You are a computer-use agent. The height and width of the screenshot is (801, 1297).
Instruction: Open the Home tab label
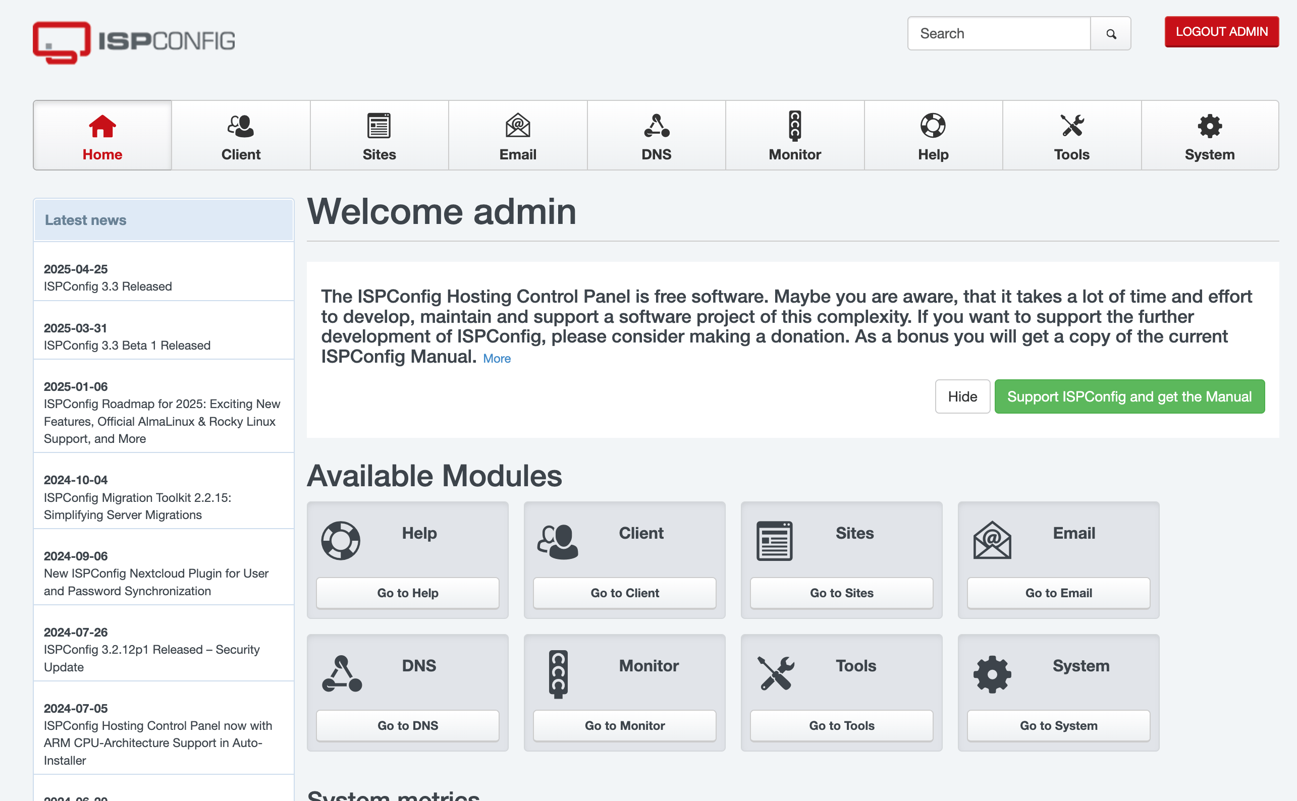pyautogui.click(x=102, y=155)
